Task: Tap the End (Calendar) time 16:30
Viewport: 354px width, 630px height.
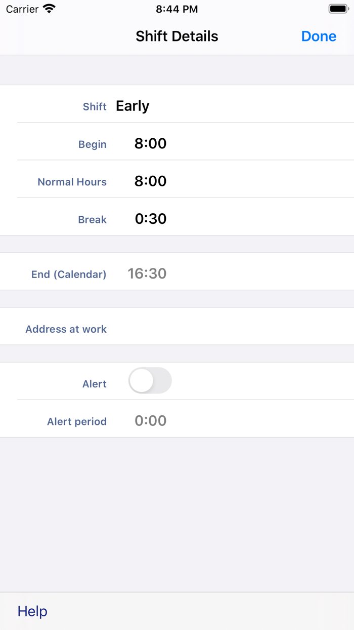Action: click(147, 273)
